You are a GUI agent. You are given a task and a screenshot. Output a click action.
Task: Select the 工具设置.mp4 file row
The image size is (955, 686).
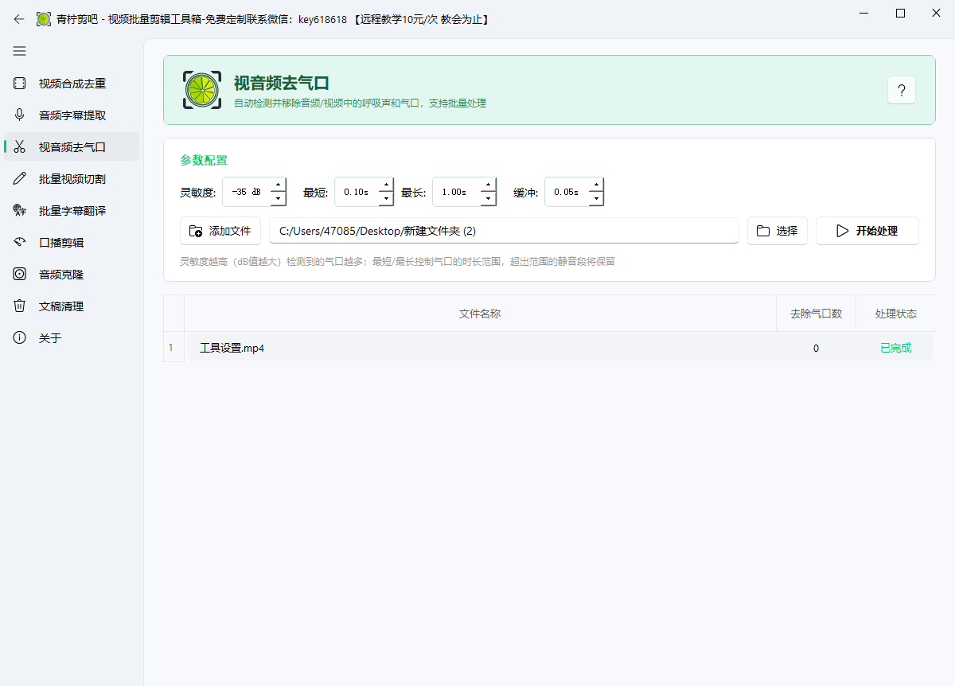(232, 348)
